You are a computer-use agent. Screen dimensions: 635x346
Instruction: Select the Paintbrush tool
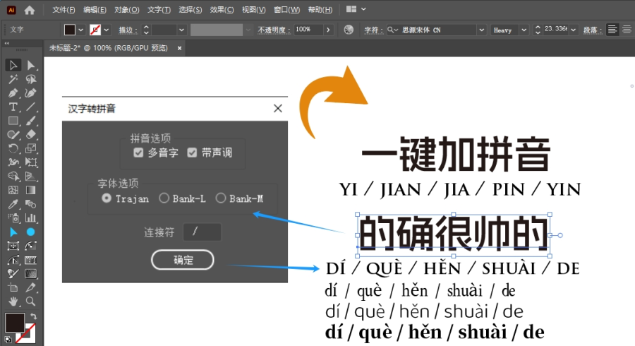[x=31, y=121]
